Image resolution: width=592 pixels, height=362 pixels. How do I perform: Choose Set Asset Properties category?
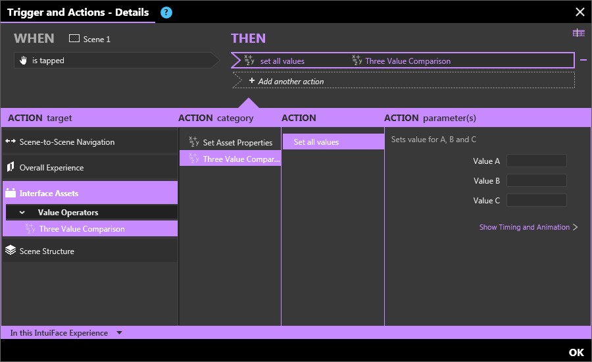[x=230, y=142]
